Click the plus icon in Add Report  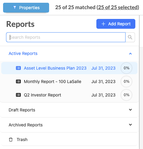click(103, 24)
